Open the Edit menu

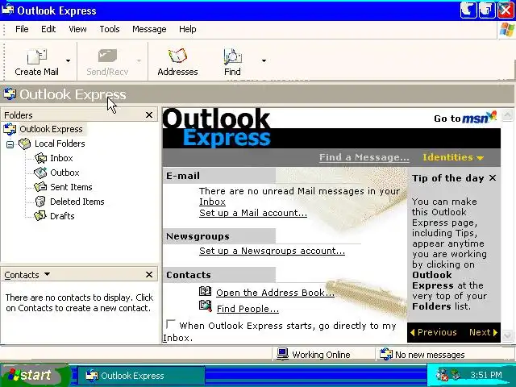48,29
